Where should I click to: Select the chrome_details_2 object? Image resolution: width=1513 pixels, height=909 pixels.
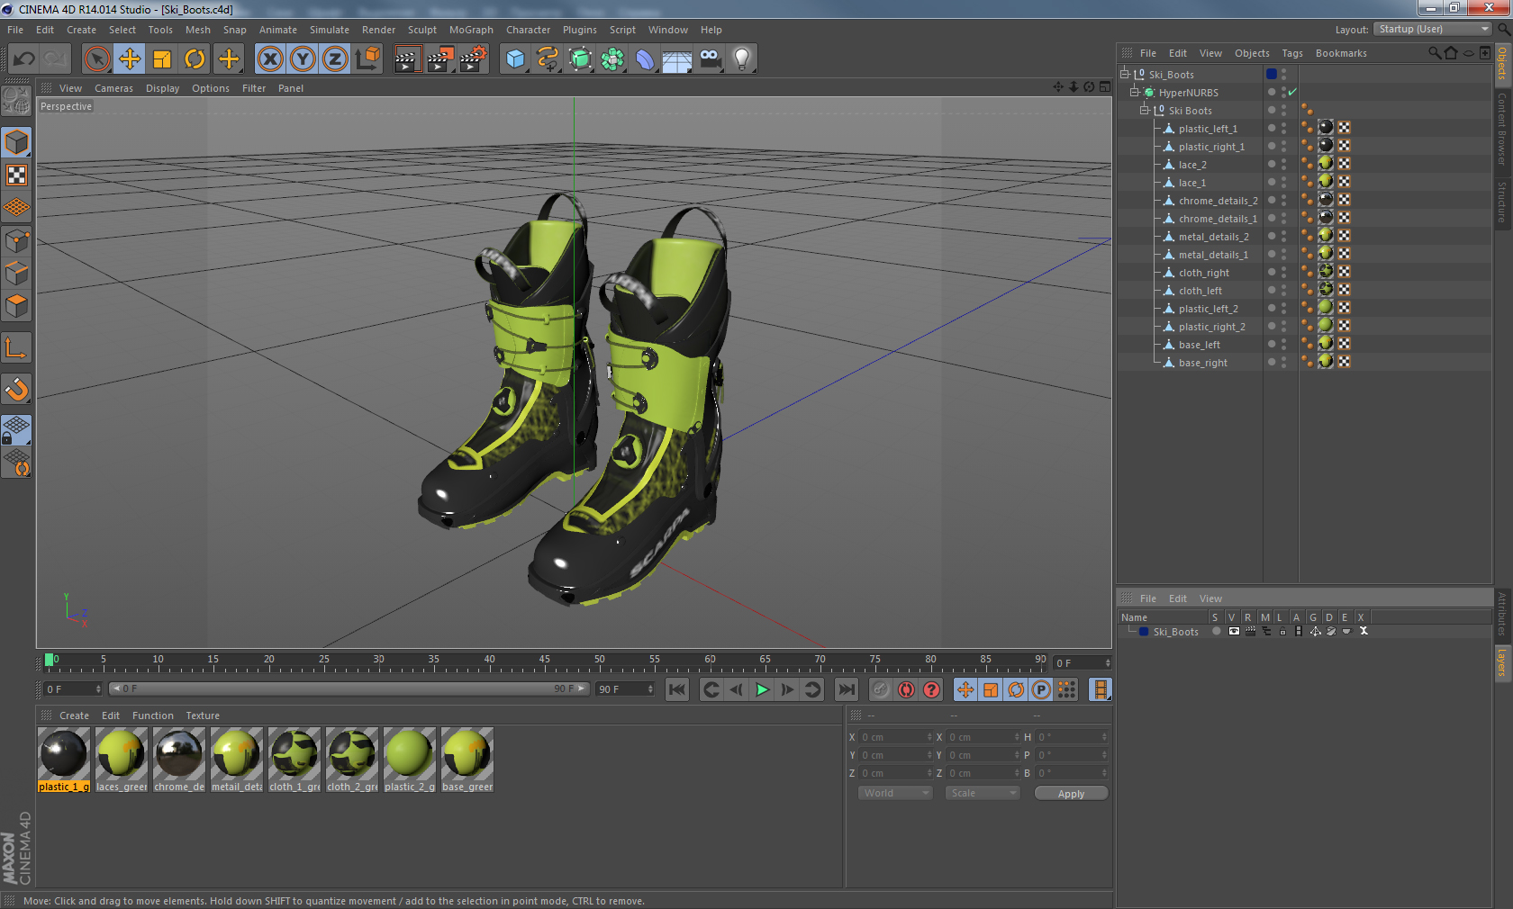click(x=1218, y=201)
